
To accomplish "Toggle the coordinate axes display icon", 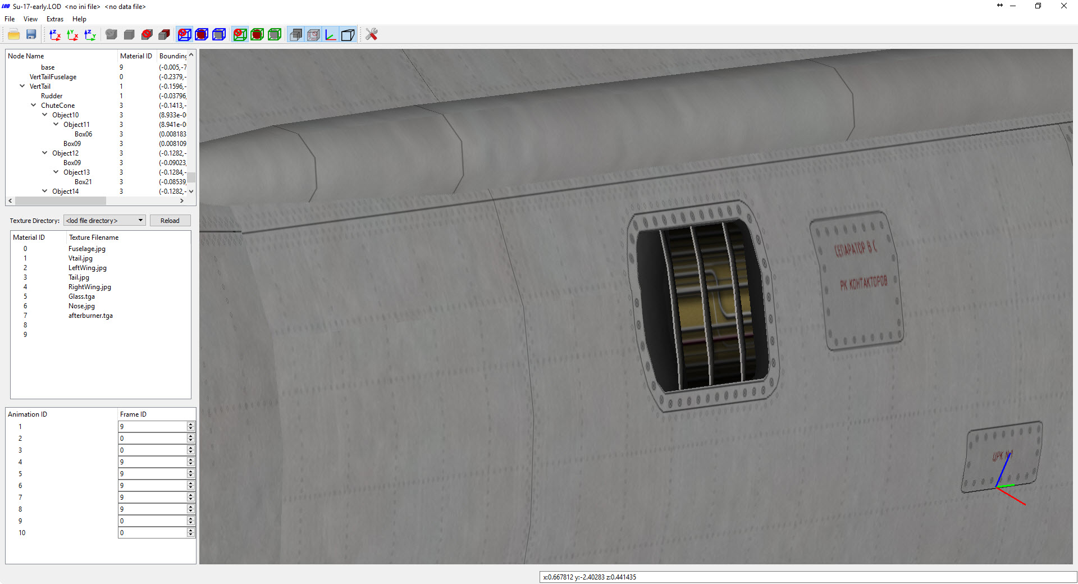I will [331, 35].
